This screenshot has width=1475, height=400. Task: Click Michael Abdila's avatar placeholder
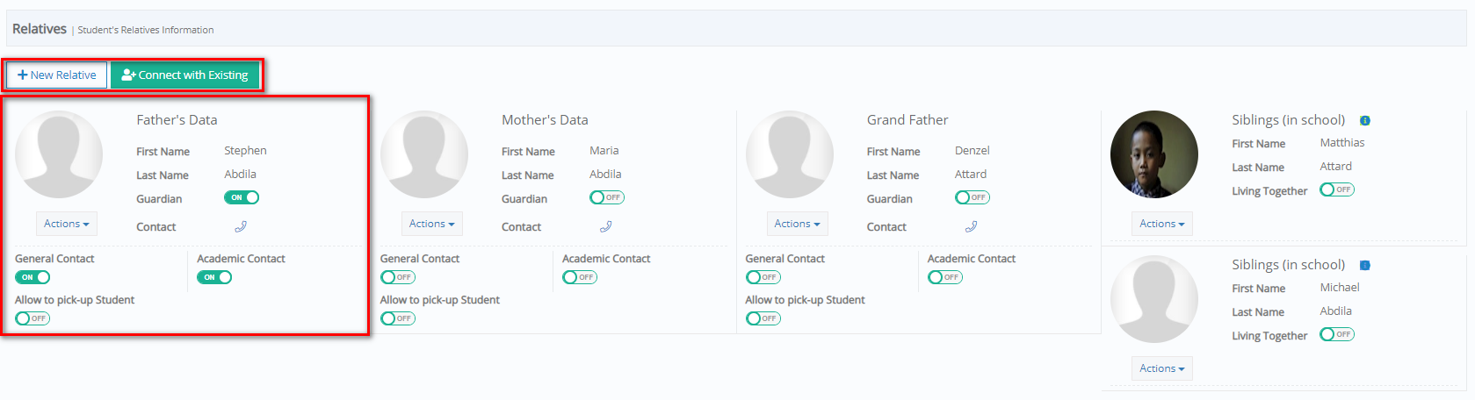click(x=1154, y=299)
